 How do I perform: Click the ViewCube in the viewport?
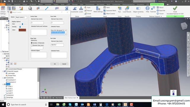pos(184,26)
